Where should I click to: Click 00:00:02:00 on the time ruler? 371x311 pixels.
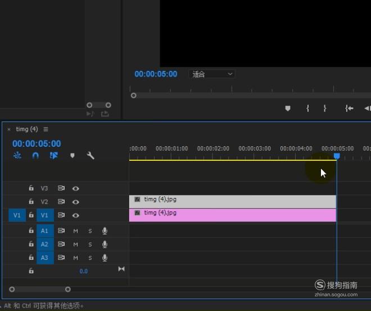click(x=213, y=148)
